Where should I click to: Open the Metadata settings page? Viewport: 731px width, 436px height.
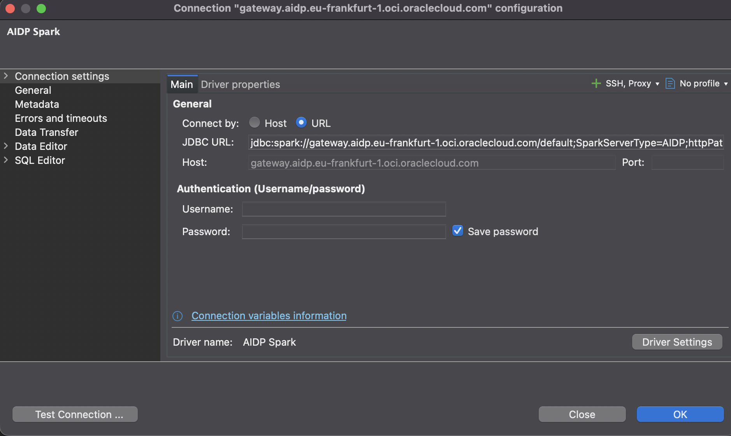pyautogui.click(x=37, y=104)
